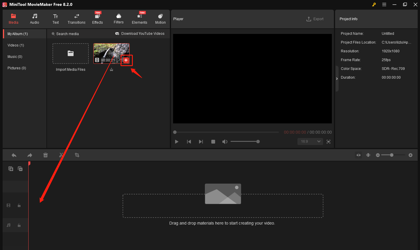Zoom in the timeline with plus
Viewport: 420px width, 250px height.
coord(411,155)
